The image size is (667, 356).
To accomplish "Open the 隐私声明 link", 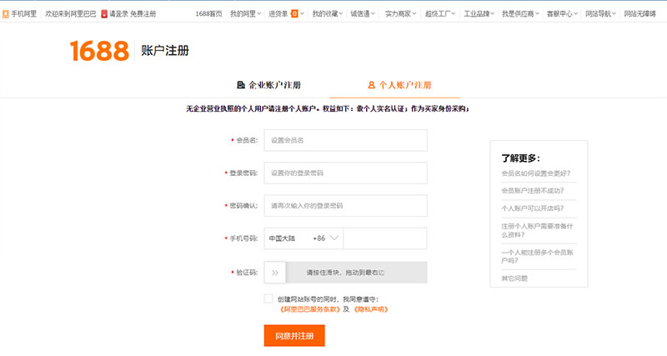I will tap(371, 309).
